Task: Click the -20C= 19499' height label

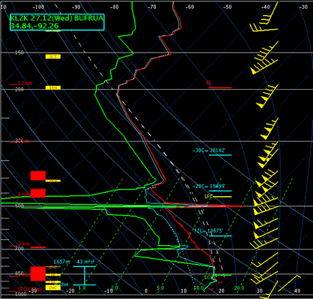Action: tap(209, 186)
